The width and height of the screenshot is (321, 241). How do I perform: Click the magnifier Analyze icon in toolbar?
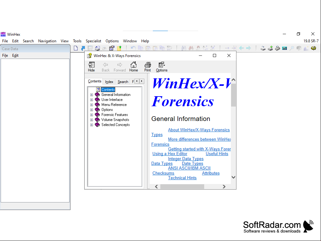click(x=292, y=48)
